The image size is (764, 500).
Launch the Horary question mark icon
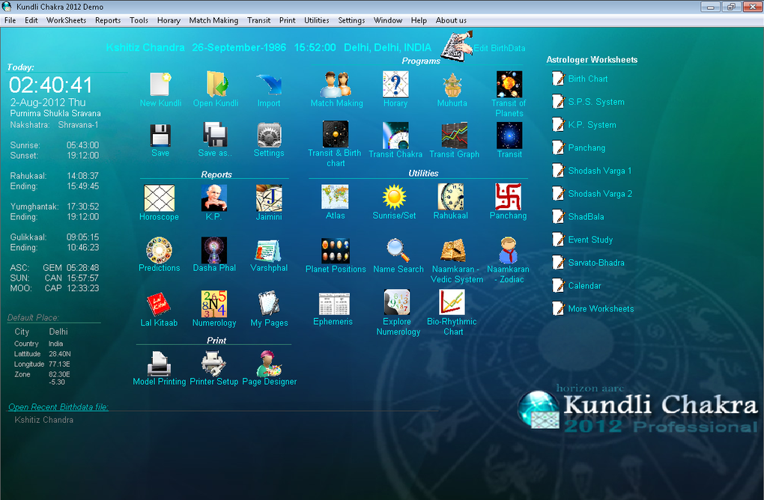point(395,85)
